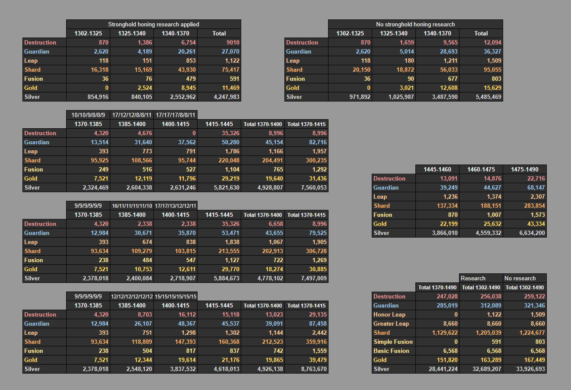This screenshot has height=390, width=571.
Task: Select the "15/15/15/15/15/15" honing pattern cell
Action: click(x=175, y=296)
